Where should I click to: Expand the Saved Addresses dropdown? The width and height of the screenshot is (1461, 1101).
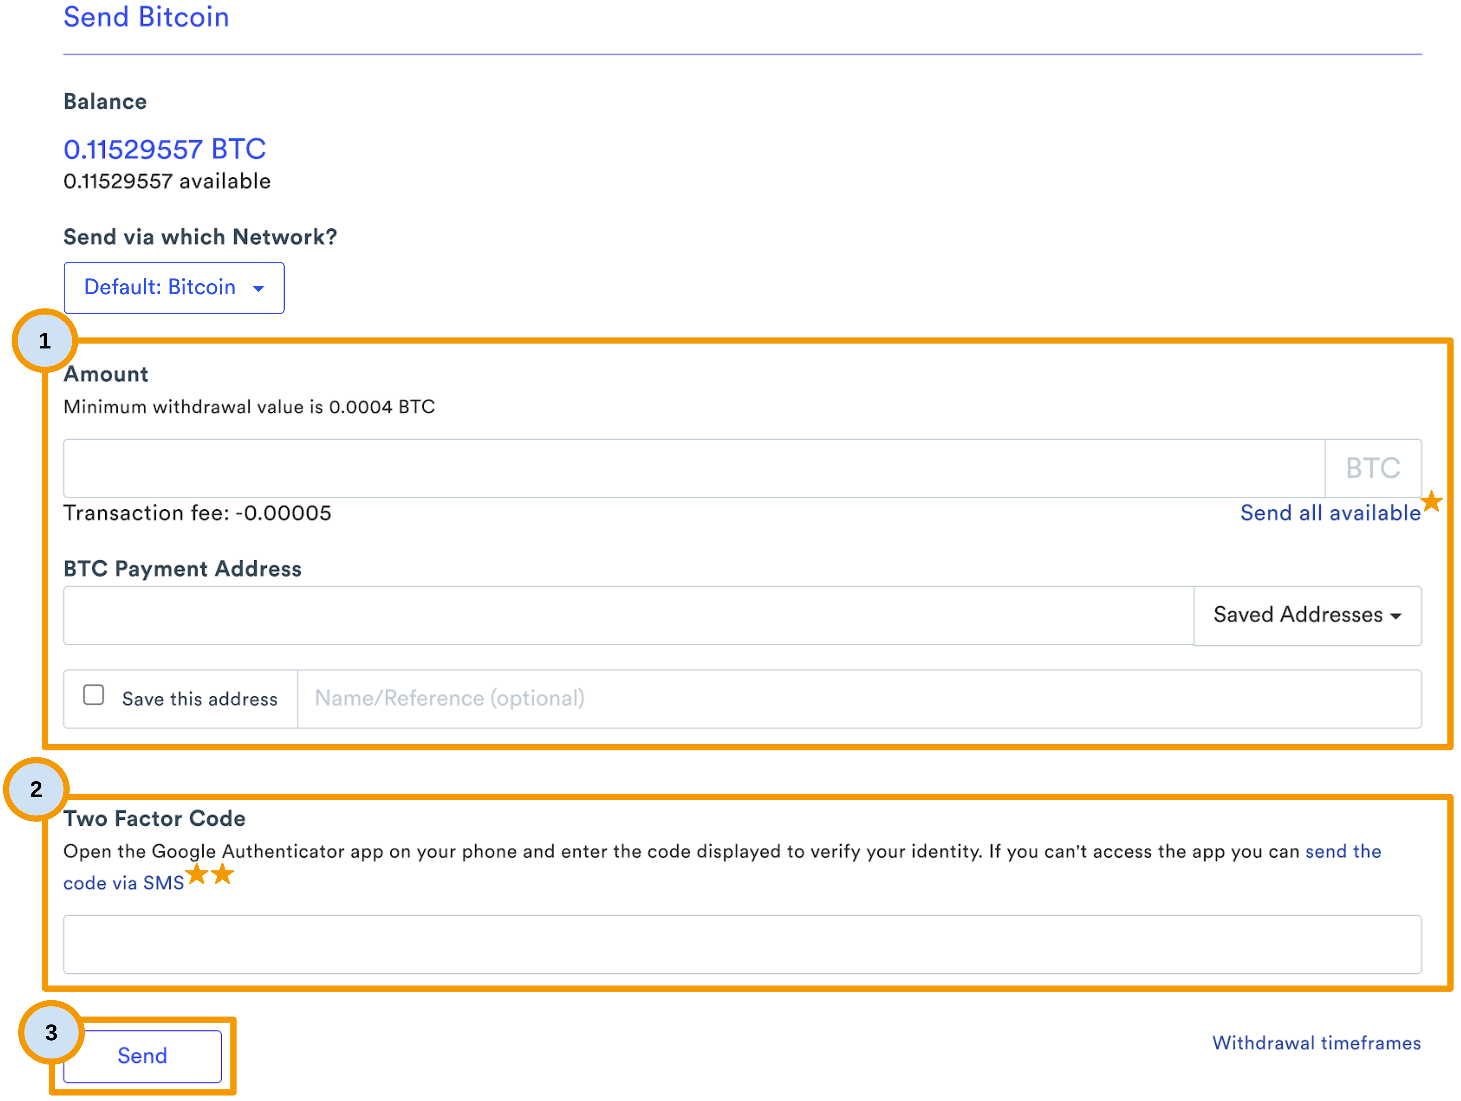point(1308,616)
